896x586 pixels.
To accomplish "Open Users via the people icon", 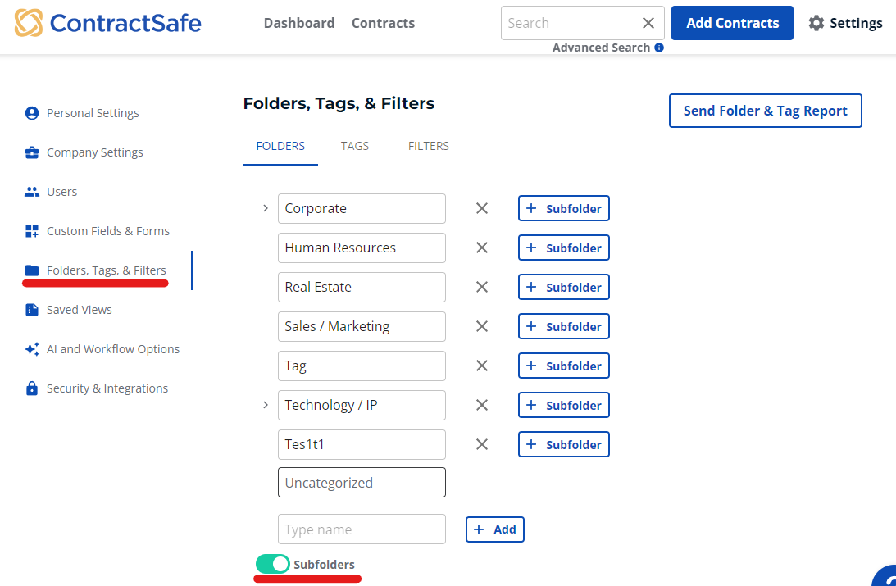I will pyautogui.click(x=31, y=192).
